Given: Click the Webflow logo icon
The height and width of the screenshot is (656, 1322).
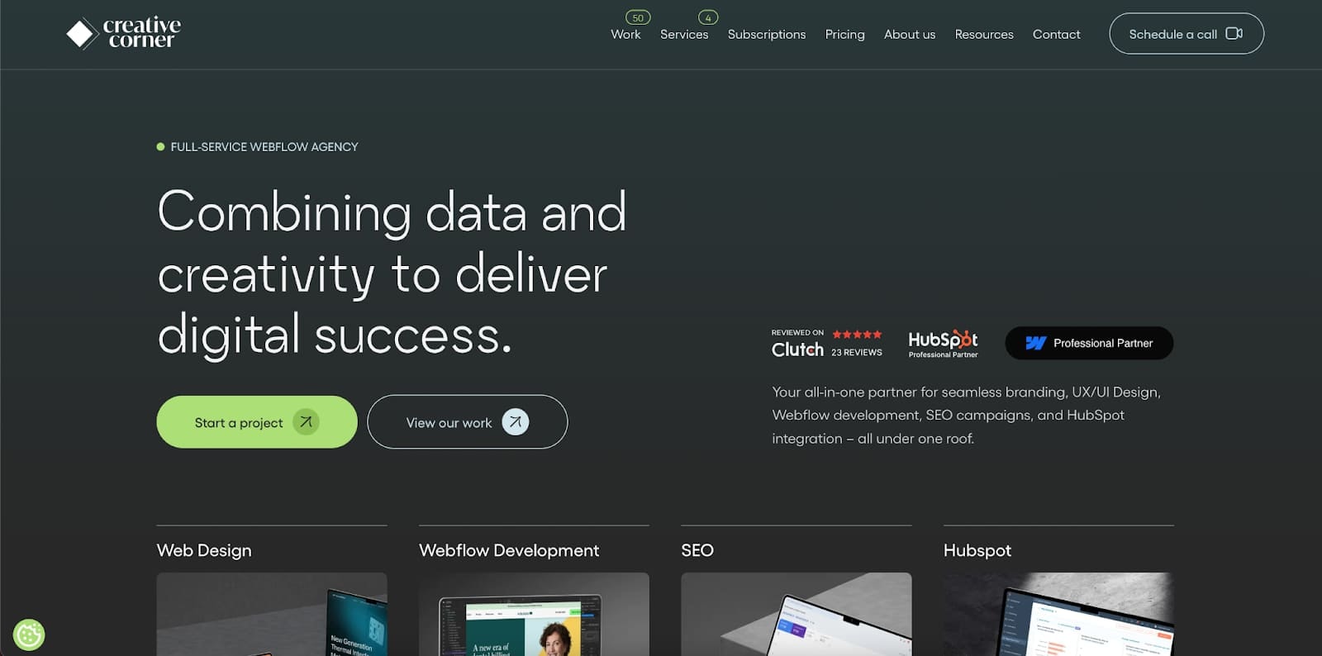Looking at the screenshot, I should tap(1036, 343).
